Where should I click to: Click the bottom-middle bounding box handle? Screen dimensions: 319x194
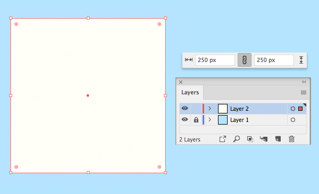point(88,172)
